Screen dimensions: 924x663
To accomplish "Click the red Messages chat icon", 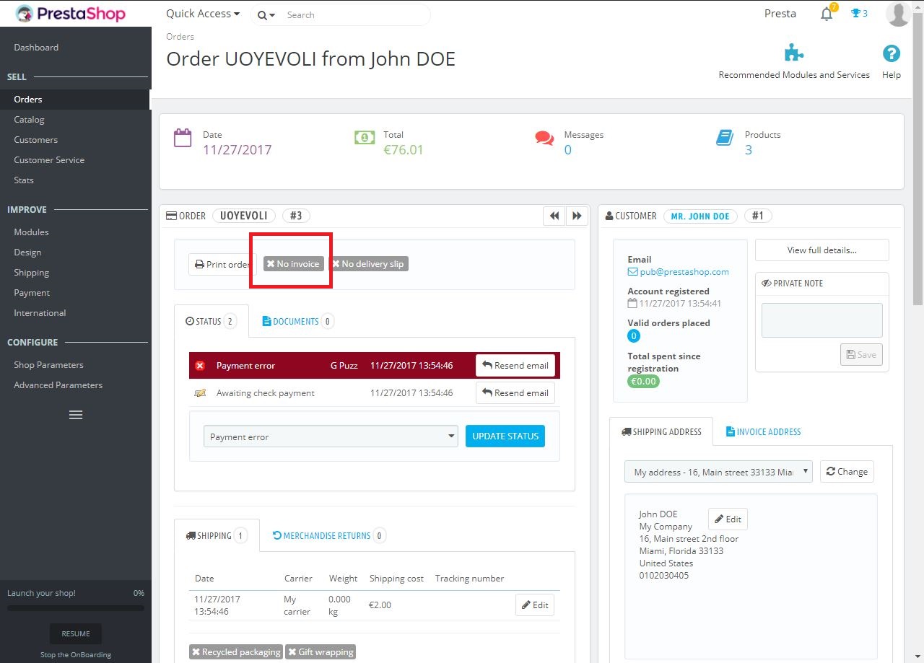I will 544,138.
